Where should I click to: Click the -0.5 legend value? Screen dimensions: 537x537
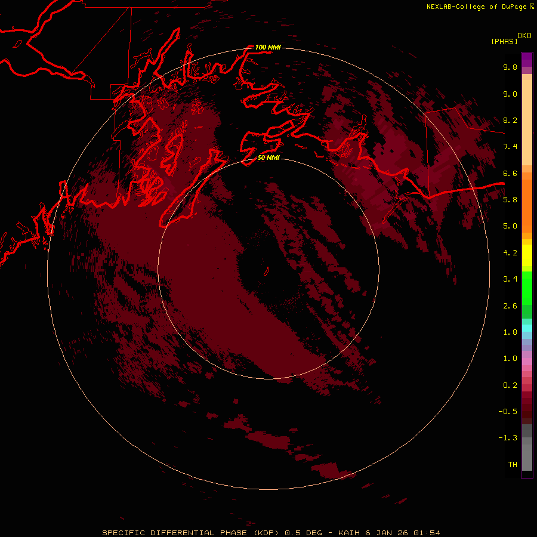click(508, 412)
